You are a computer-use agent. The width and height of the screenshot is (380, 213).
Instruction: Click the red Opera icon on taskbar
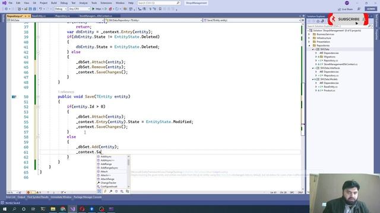82,209
